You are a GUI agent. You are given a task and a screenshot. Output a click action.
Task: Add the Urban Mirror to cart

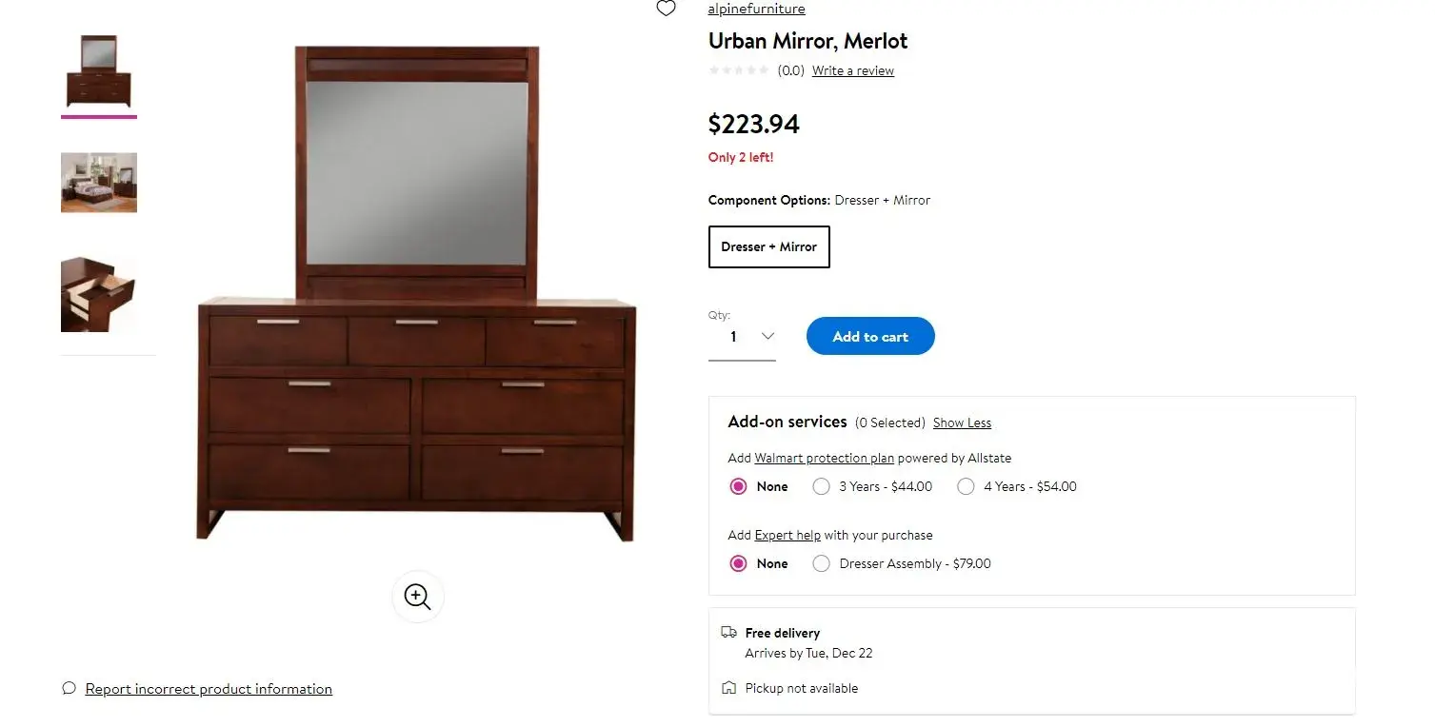870,336
